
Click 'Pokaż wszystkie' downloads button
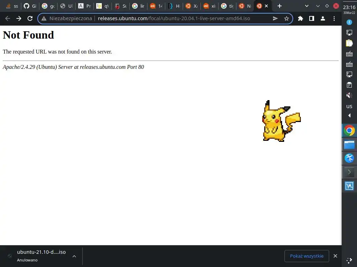(307, 256)
